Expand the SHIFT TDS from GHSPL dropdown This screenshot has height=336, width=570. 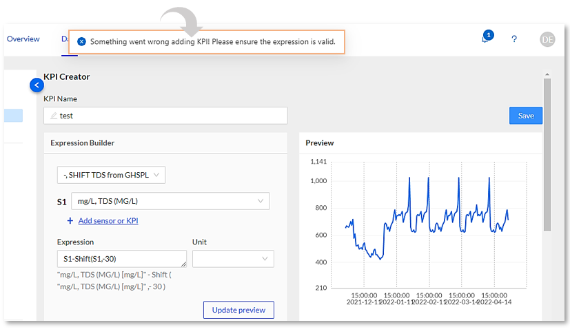point(111,175)
